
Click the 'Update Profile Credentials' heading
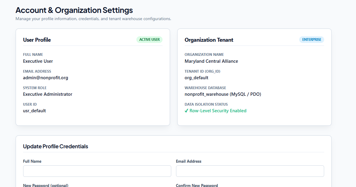pos(55,146)
